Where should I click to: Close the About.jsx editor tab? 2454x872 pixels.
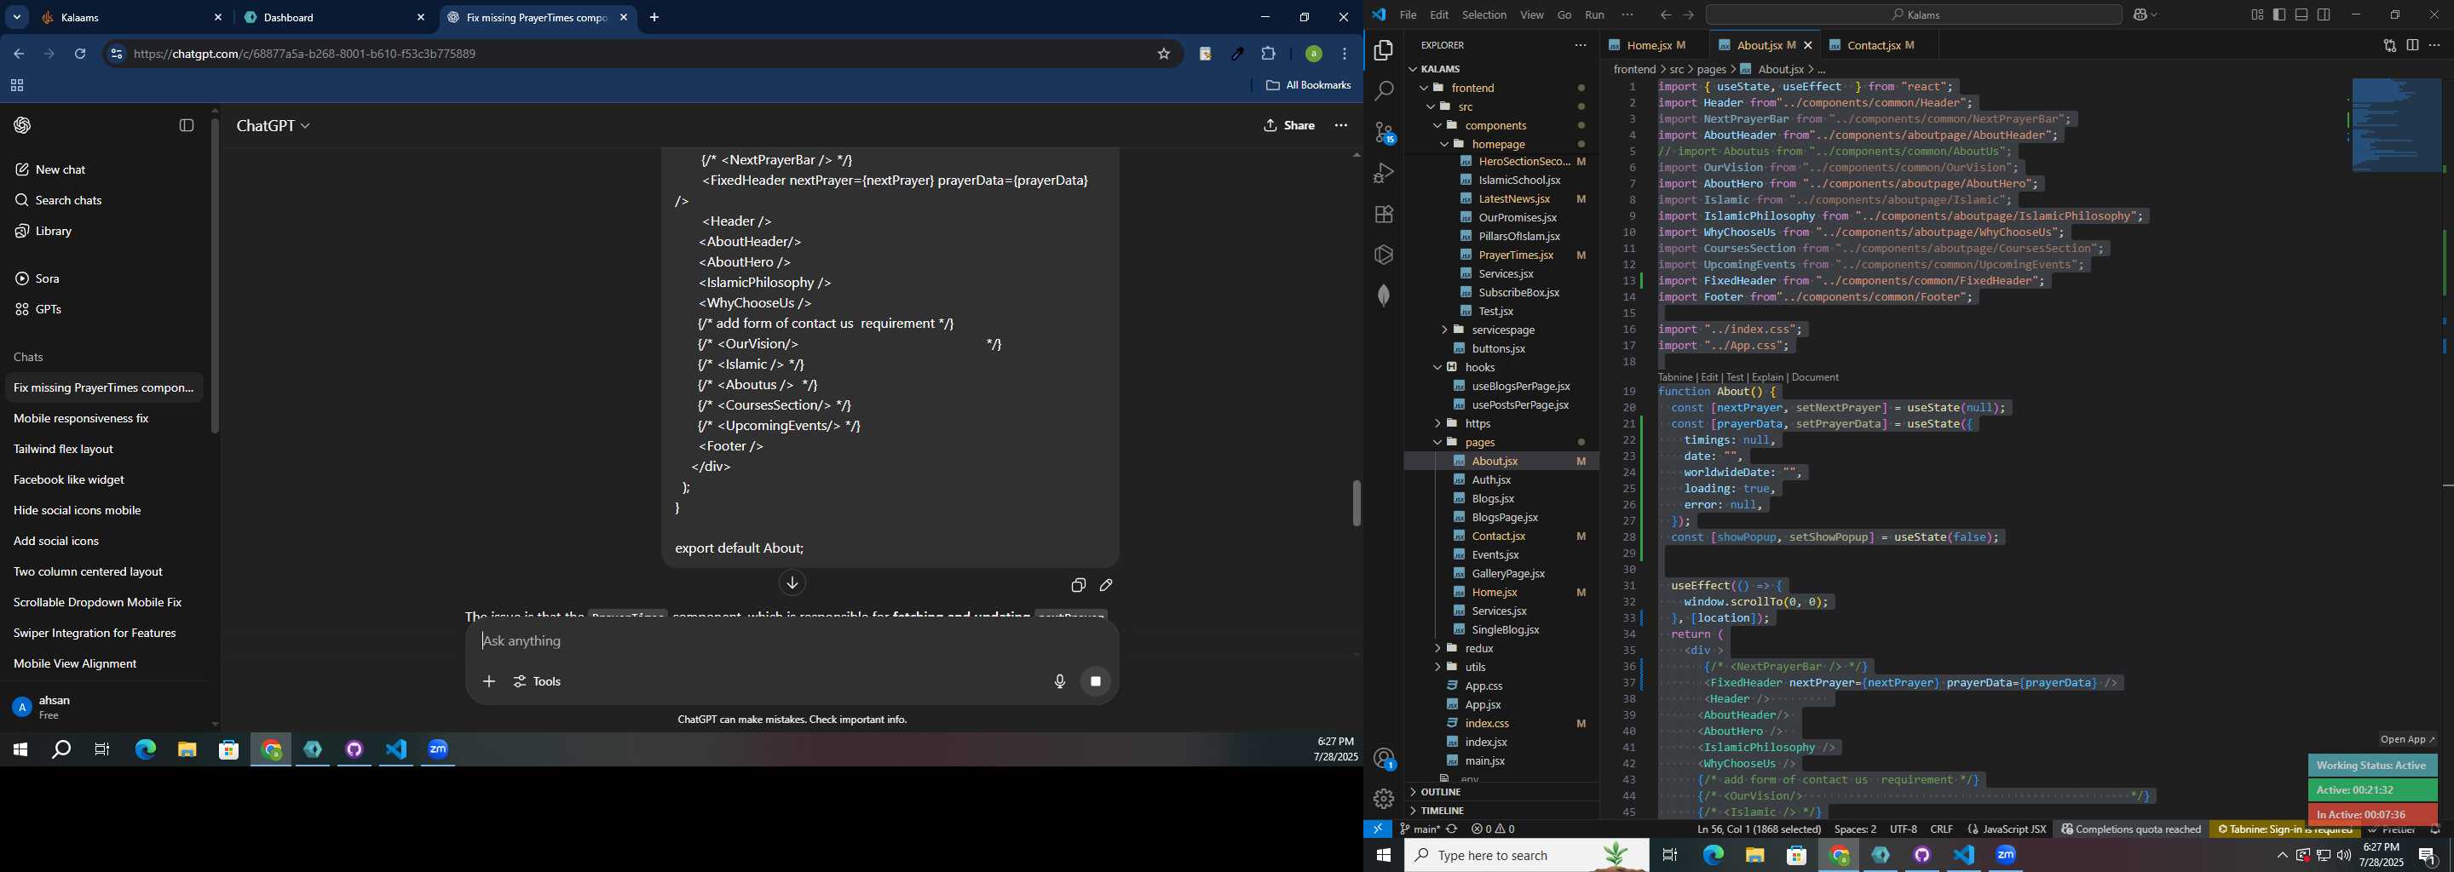1808,45
